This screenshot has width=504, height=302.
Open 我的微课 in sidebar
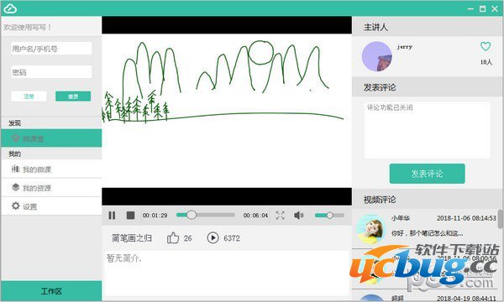pyautogui.click(x=51, y=169)
